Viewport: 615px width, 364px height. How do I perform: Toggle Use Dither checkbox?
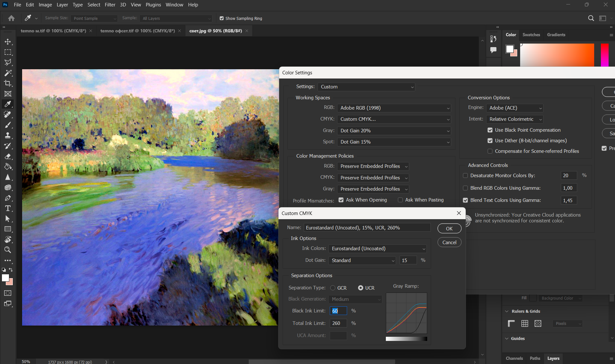click(490, 141)
